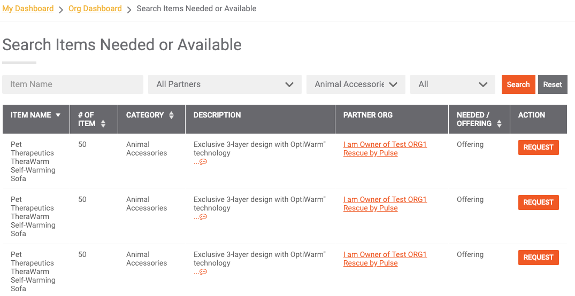Image resolution: width=575 pixels, height=296 pixels.
Task: Open the My Dashboard breadcrumb link
Action: pos(28,9)
